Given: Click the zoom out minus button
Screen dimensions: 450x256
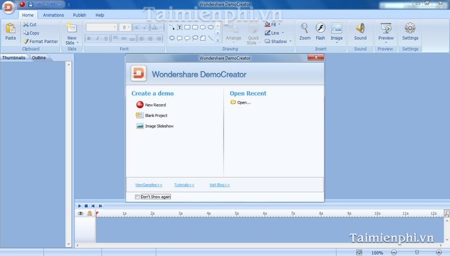Looking at the screenshot, I should (x=393, y=252).
